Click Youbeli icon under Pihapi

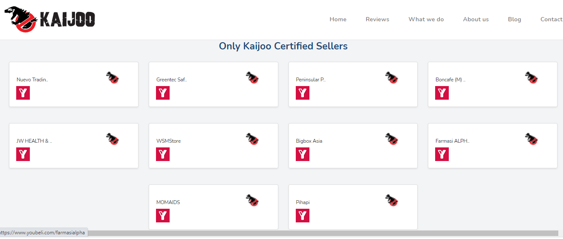[303, 216]
